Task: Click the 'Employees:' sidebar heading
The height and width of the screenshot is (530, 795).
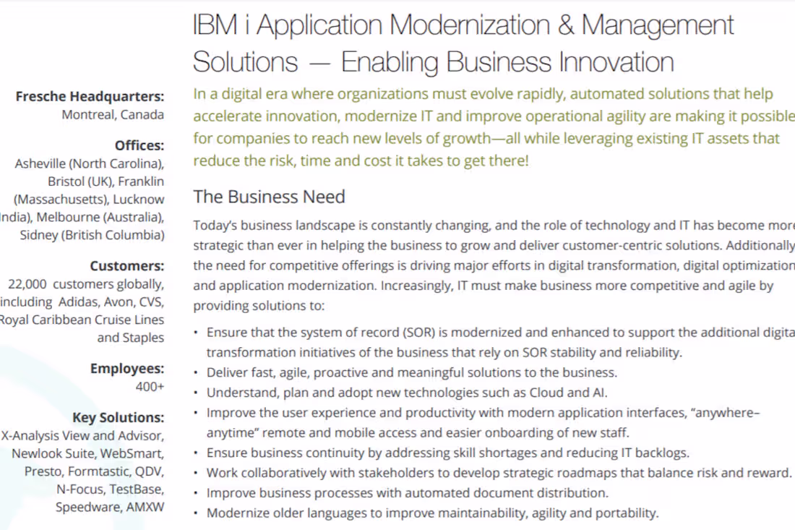Action: pos(127,369)
